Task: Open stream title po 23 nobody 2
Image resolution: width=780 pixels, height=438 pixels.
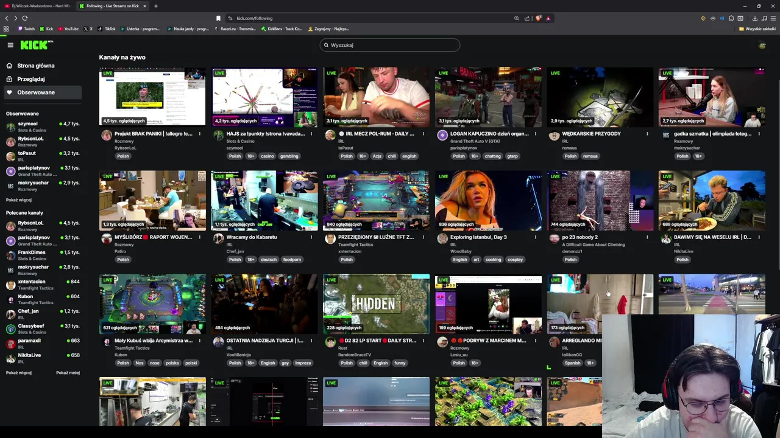Action: click(580, 237)
